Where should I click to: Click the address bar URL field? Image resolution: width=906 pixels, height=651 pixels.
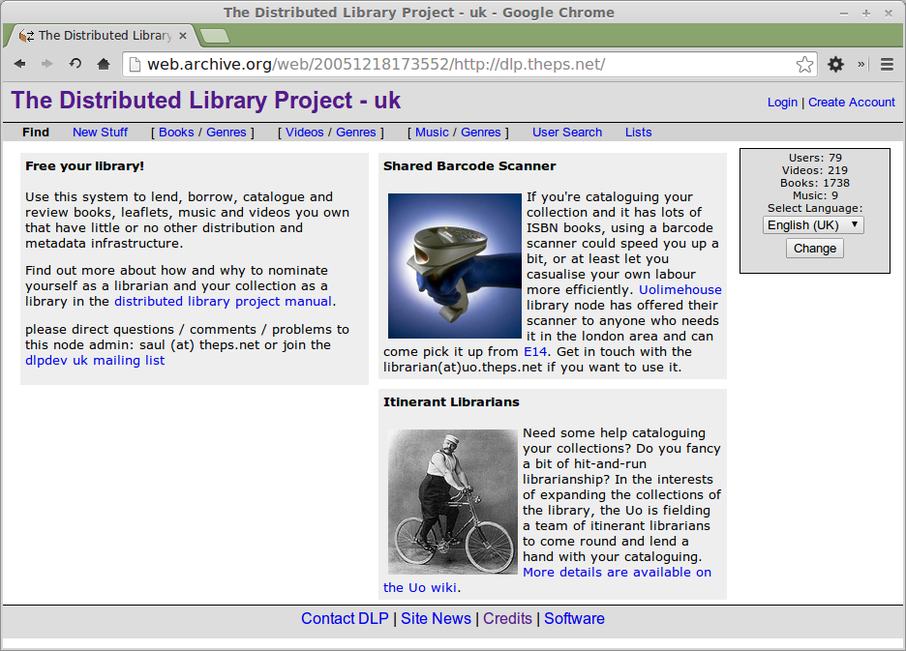point(468,64)
